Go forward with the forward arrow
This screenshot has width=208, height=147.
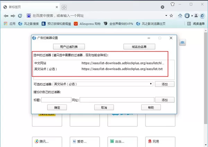pyautogui.click(x=13, y=16)
